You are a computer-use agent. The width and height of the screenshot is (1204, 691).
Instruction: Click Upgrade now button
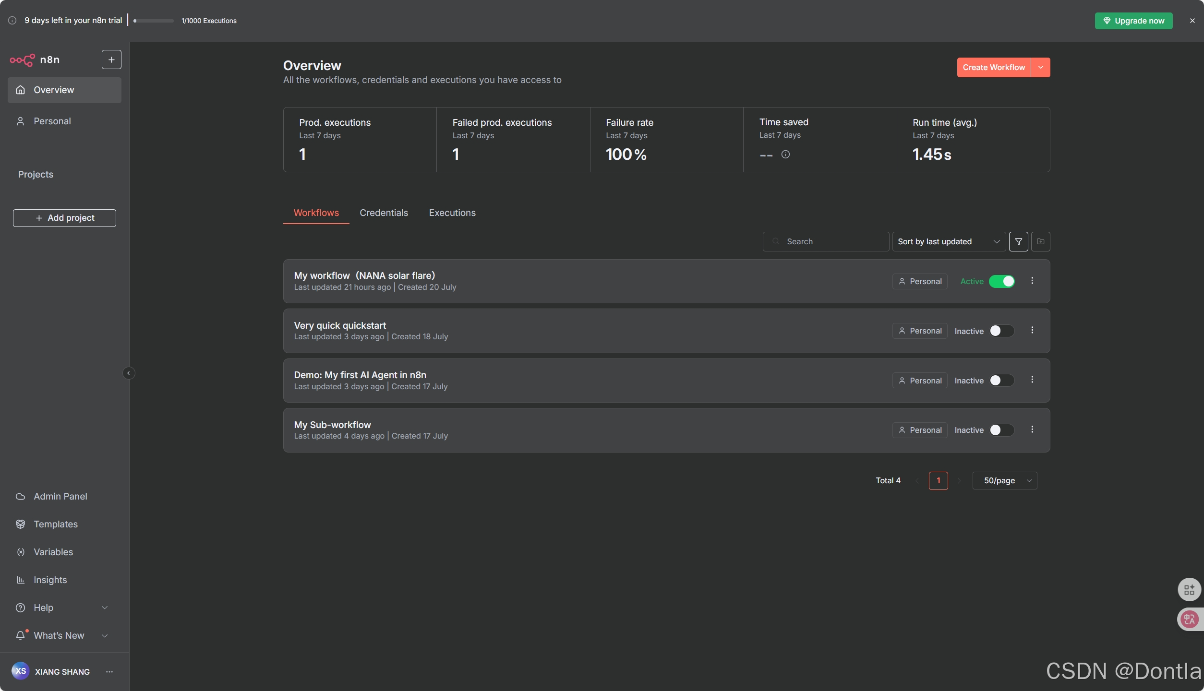click(x=1133, y=21)
